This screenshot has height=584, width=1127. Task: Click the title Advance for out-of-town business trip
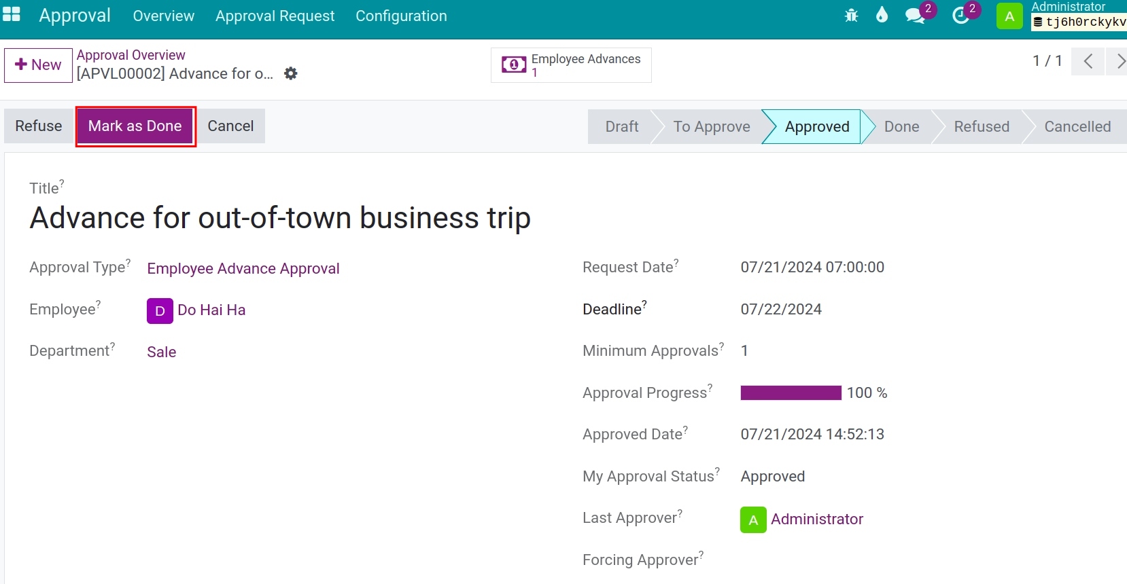click(280, 218)
